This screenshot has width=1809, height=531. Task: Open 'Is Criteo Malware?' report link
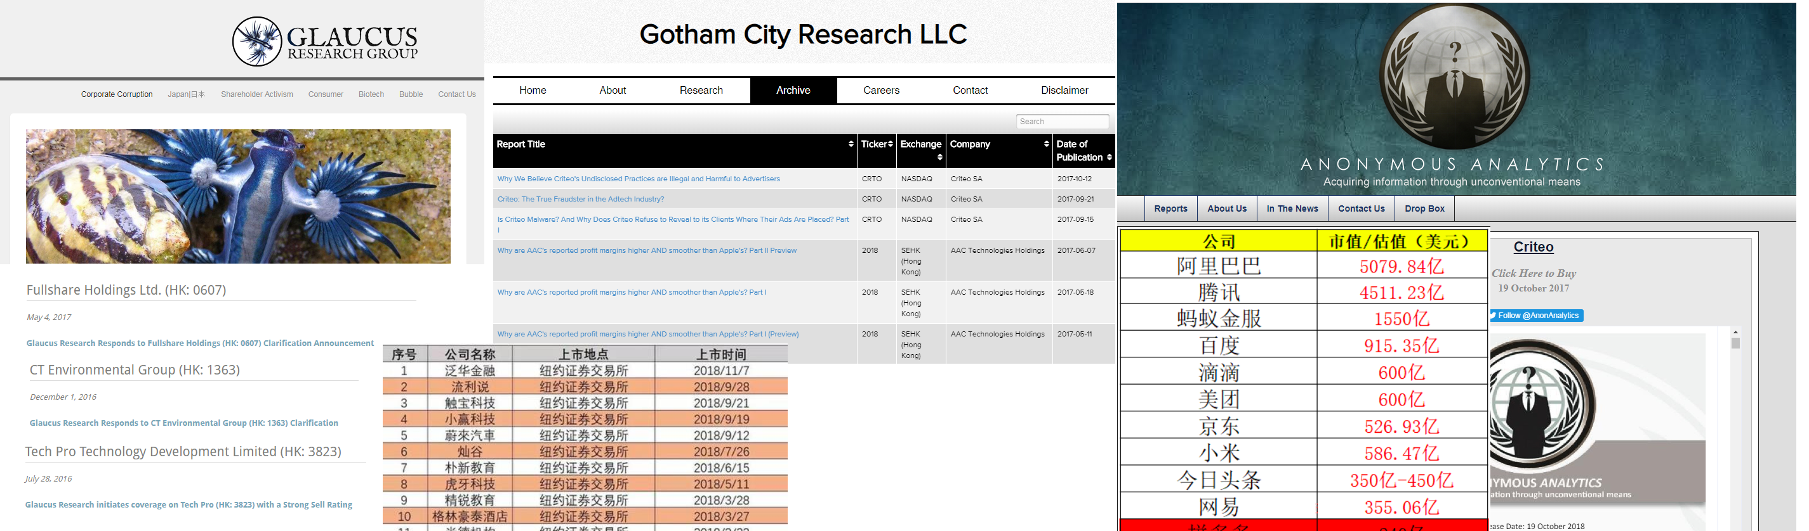tap(673, 224)
